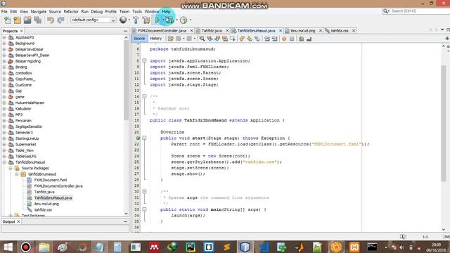Screen dimensions: 450x253
Task: Click the Build Project hammer icon
Action: (136, 20)
